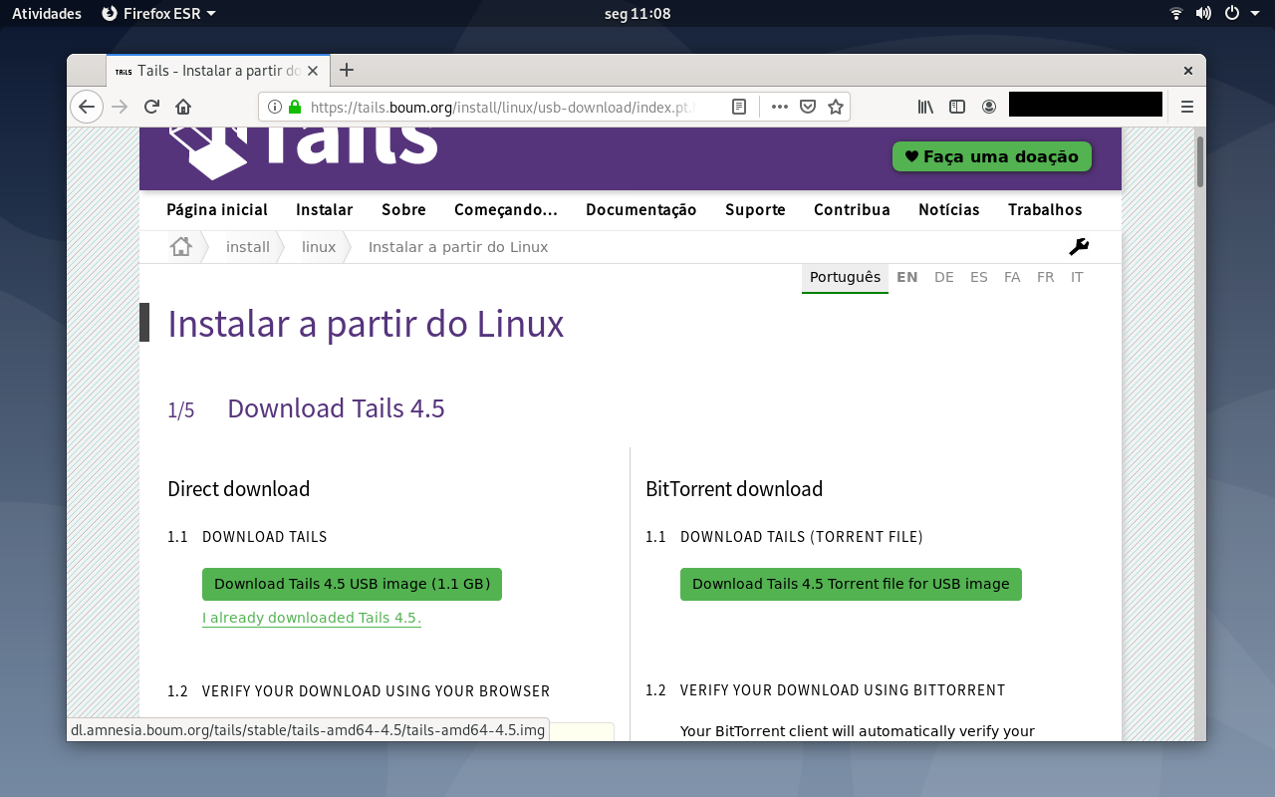The height and width of the screenshot is (797, 1275).
Task: Open Firefox account icon
Action: pos(989,107)
